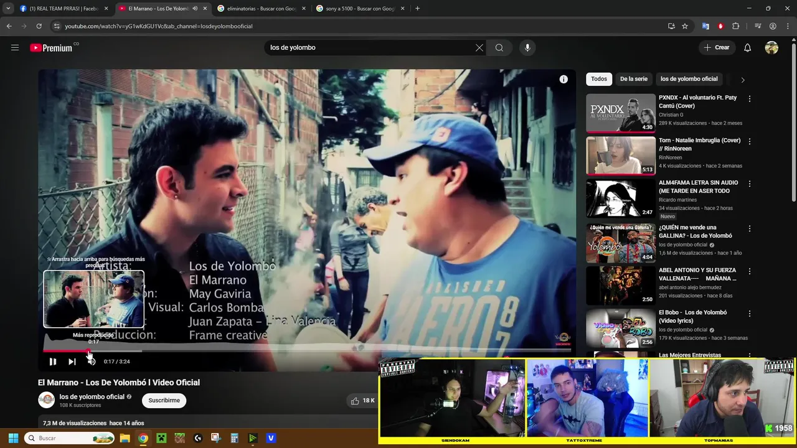797x448 pixels.
Task: Open YouTube notifications bell
Action: pos(747,47)
